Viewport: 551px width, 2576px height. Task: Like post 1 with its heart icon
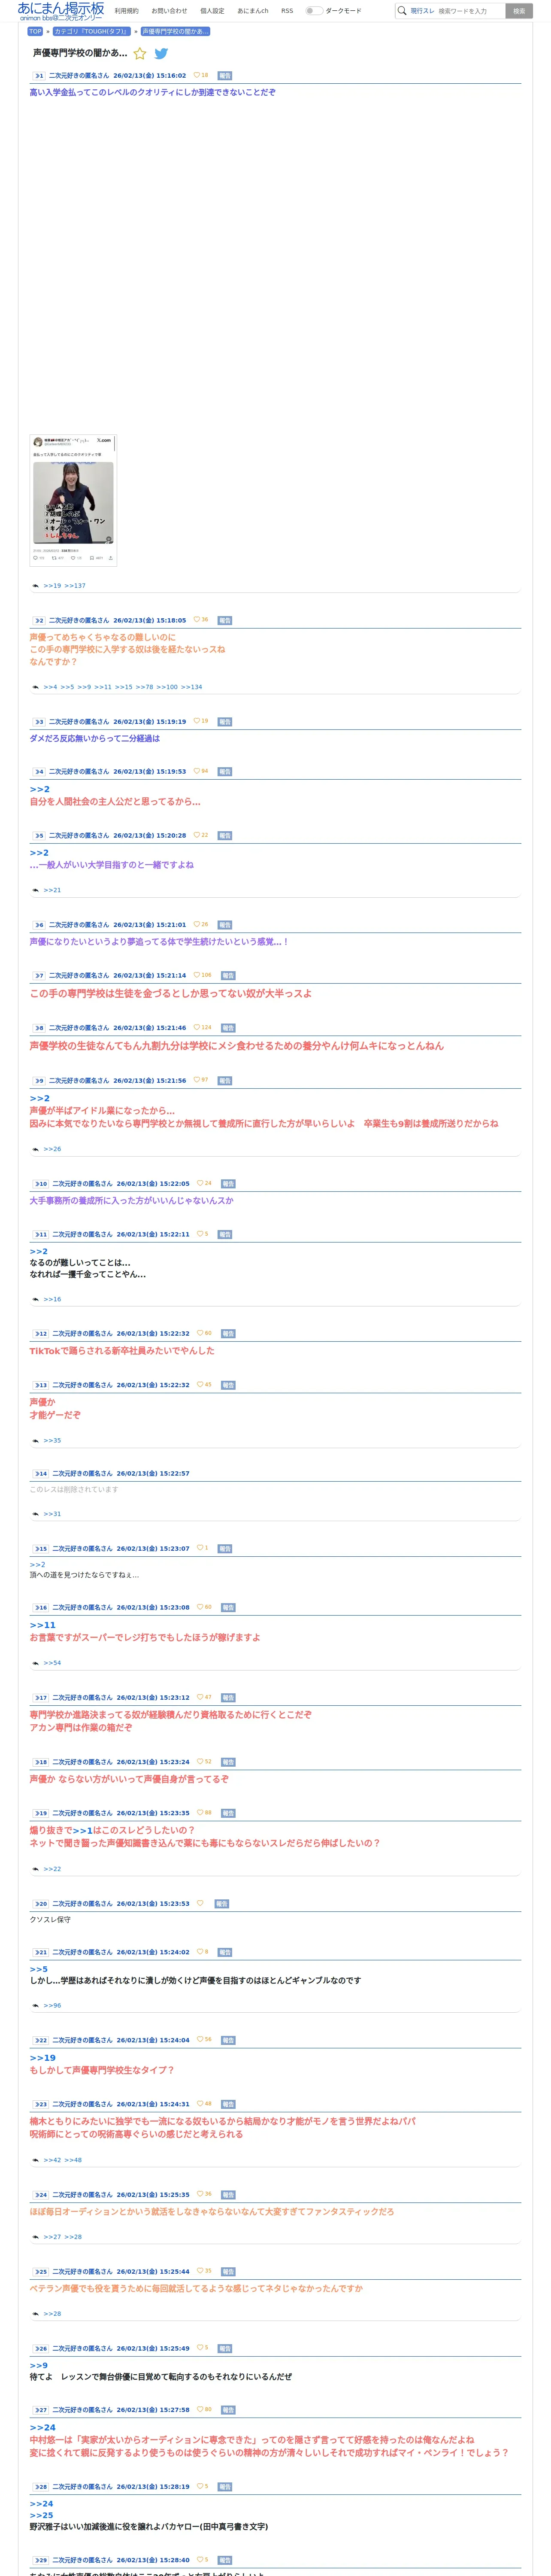pos(197,75)
